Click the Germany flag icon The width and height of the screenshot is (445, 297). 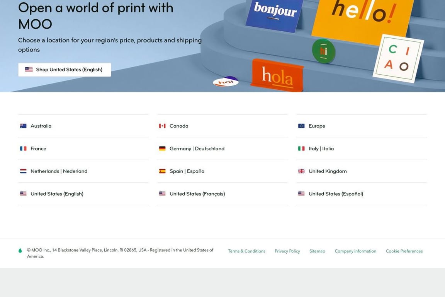162,148
